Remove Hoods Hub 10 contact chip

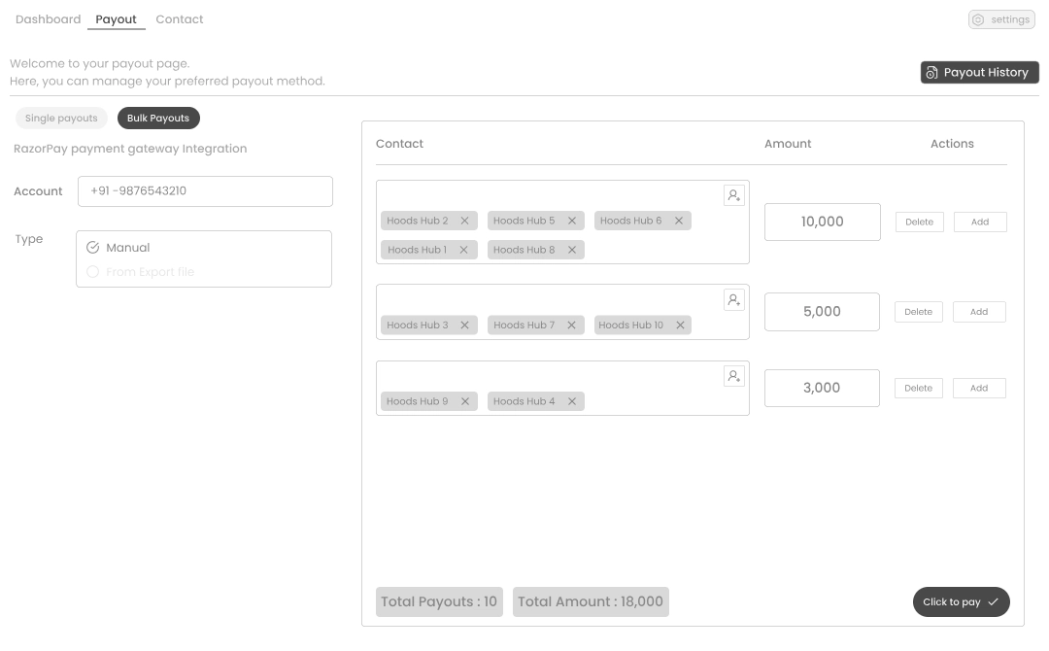coord(680,325)
